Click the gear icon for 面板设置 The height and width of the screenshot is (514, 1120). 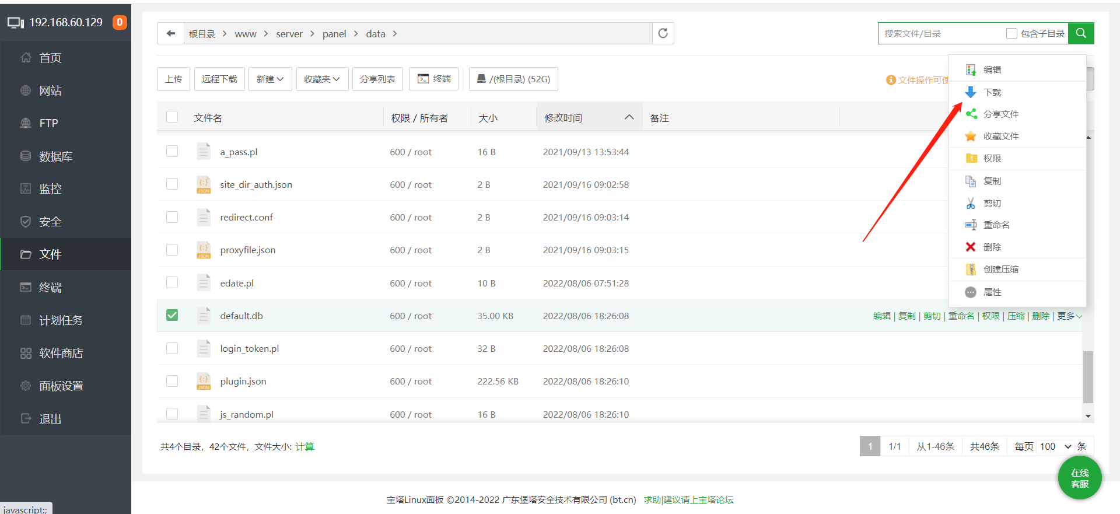coord(26,386)
